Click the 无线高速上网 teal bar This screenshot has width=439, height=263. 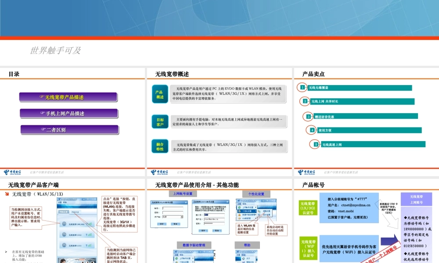click(372, 144)
